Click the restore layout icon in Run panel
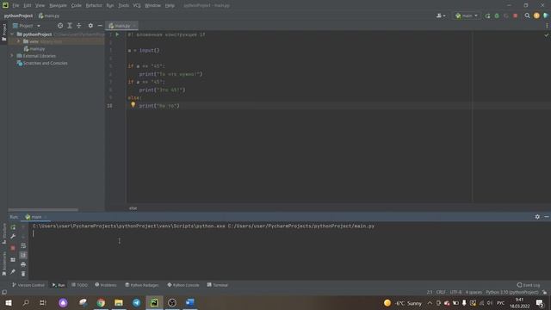The height and width of the screenshot is (310, 551). pyautogui.click(x=13, y=260)
